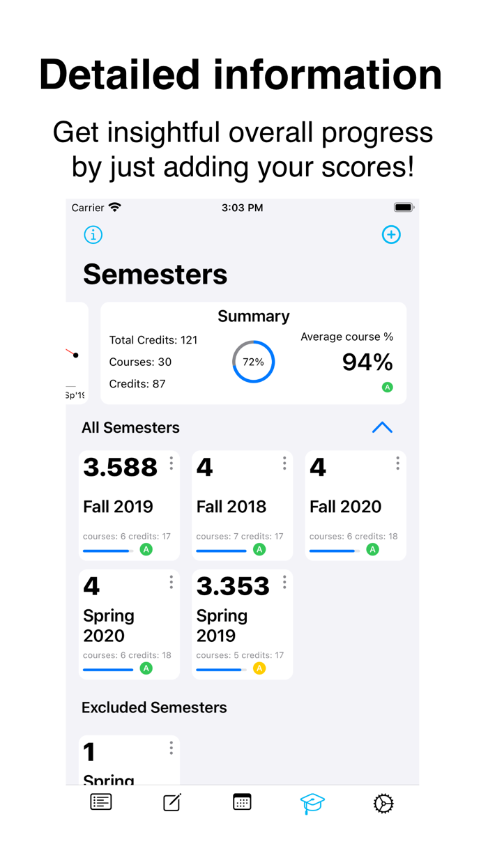Tap the three-dot icon on excluded Spring semester
This screenshot has height=867, width=488.
tap(171, 747)
